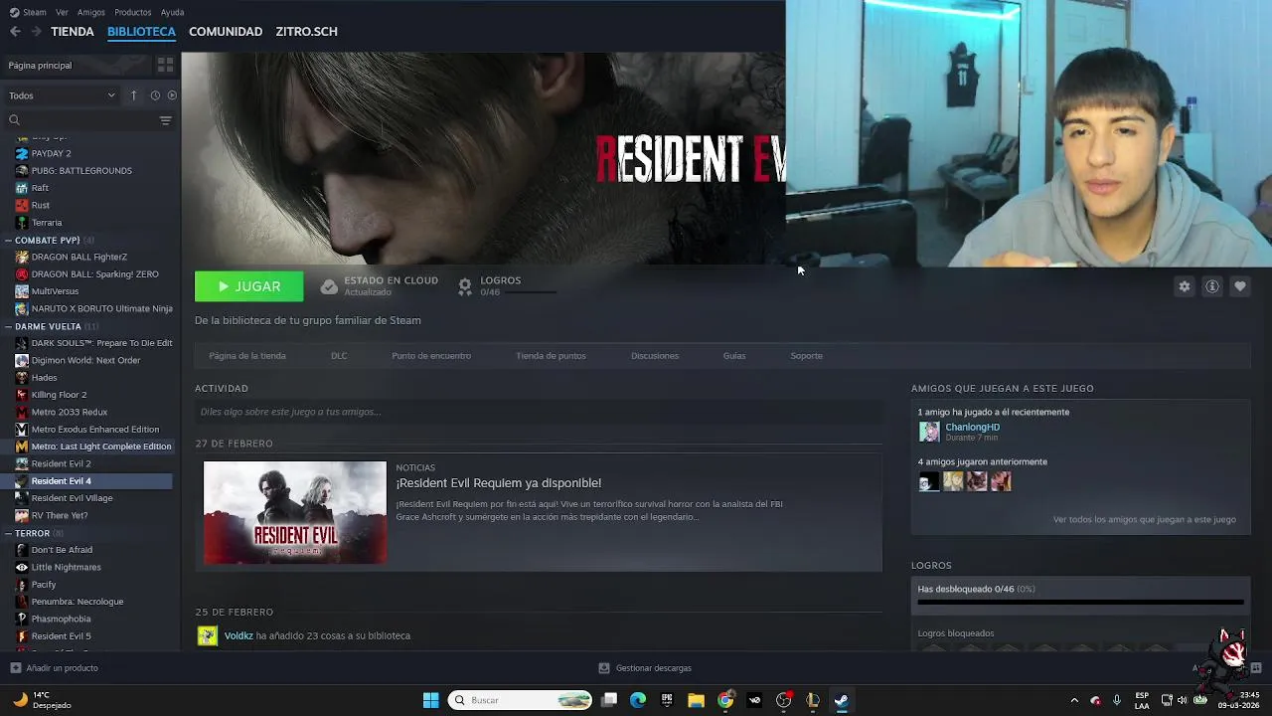This screenshot has height=716, width=1272.
Task: Open Voldkz profile link
Action: tap(238, 635)
